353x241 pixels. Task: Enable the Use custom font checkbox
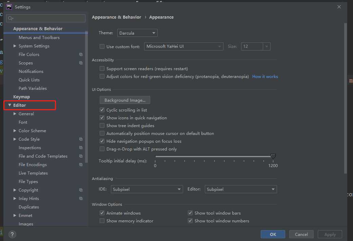pos(102,47)
